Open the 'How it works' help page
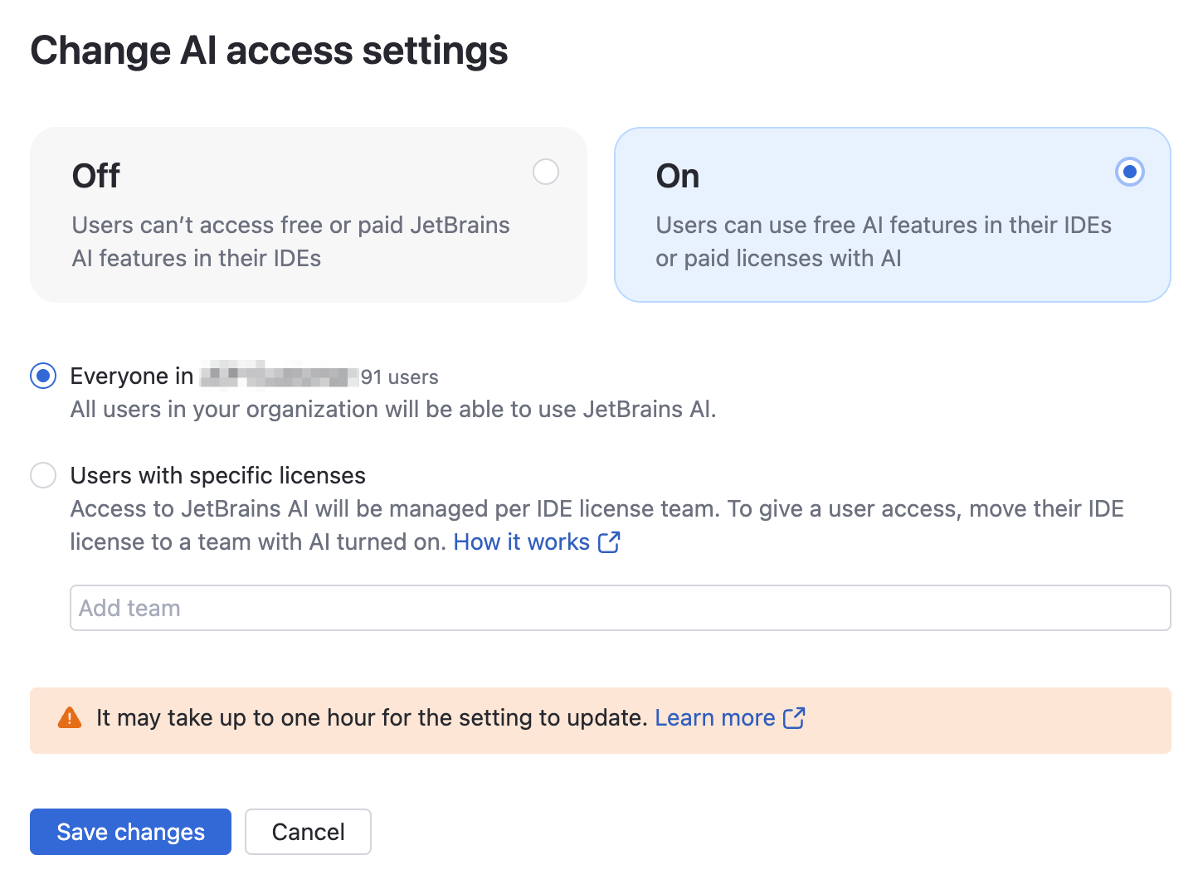 (x=521, y=542)
